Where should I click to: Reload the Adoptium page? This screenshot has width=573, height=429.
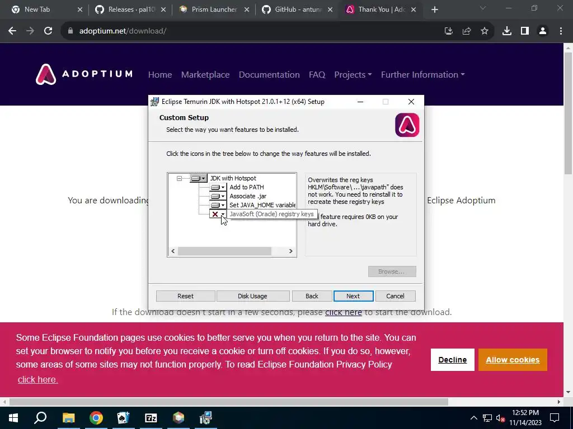(x=48, y=31)
